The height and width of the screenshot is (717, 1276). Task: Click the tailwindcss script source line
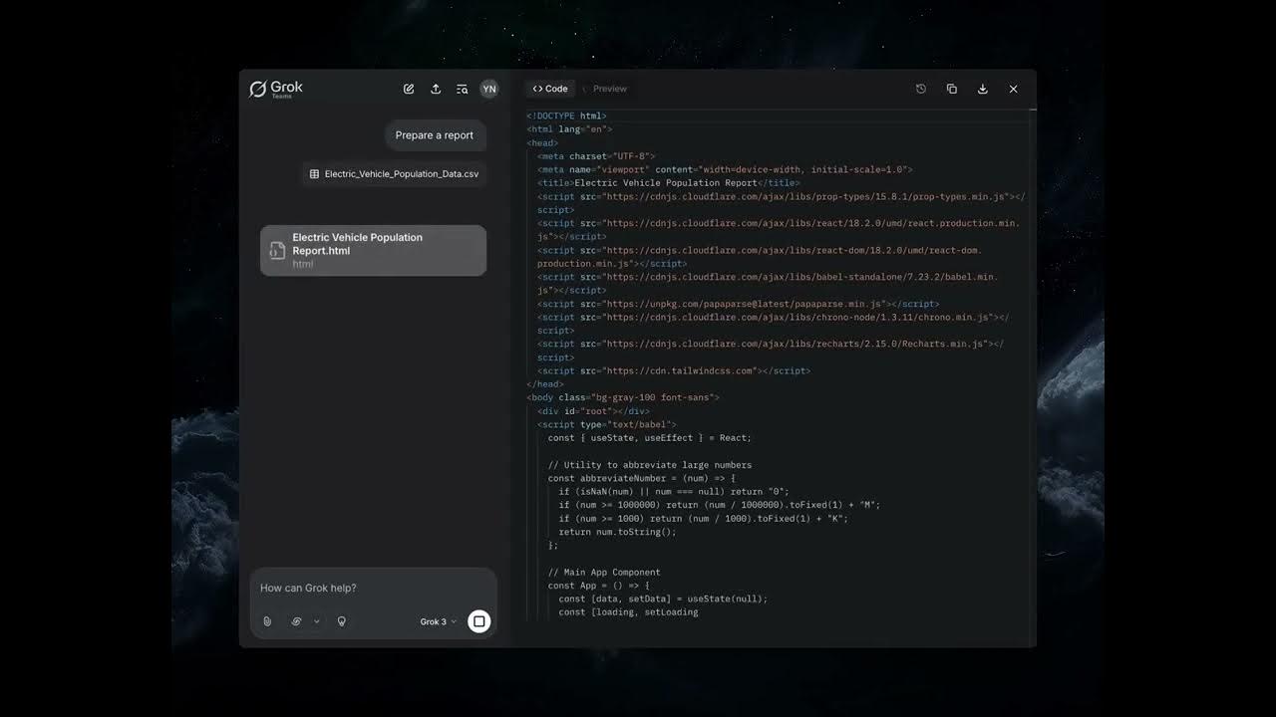coord(674,370)
